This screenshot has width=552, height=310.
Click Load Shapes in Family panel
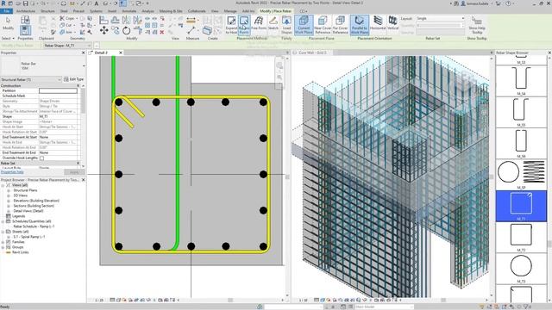(x=286, y=25)
